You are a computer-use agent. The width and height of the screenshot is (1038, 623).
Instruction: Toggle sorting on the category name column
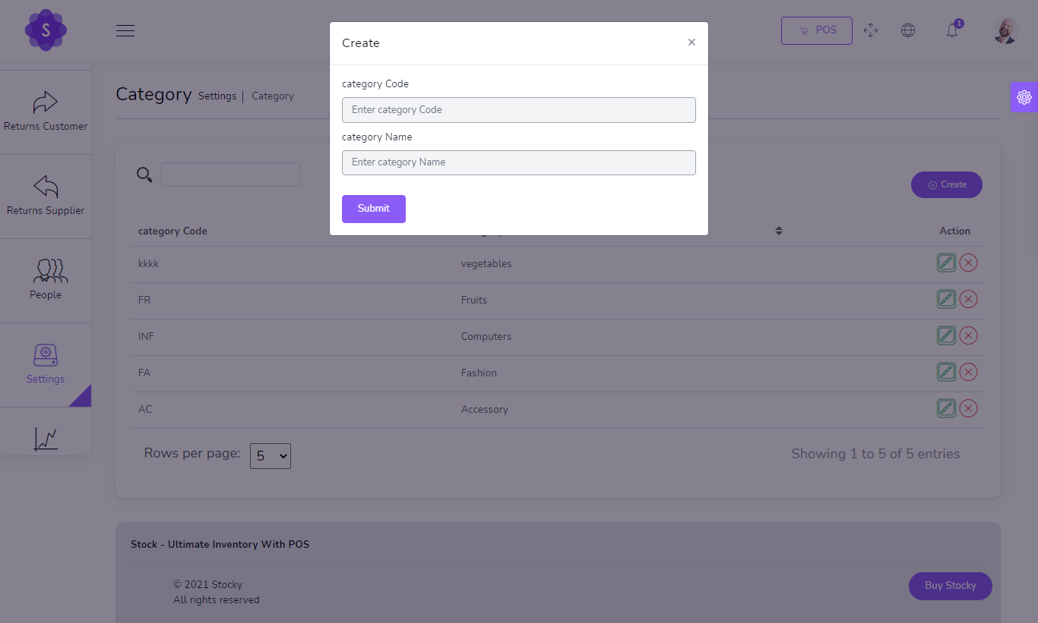(779, 231)
